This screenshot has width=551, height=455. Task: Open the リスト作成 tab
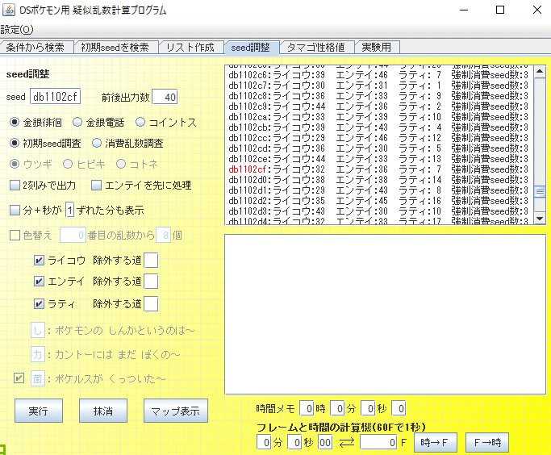[190, 47]
